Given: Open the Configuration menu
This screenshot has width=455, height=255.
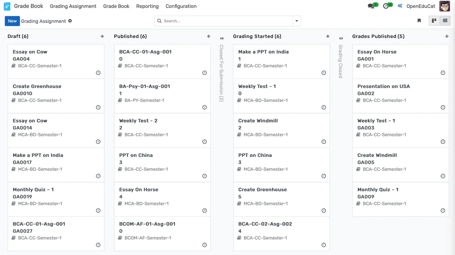Looking at the screenshot, I should 181,6.
